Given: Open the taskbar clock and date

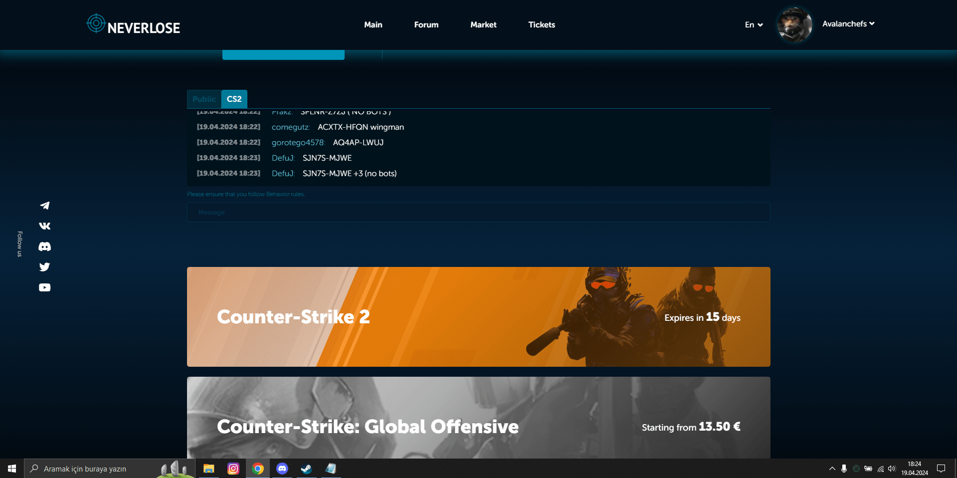Looking at the screenshot, I should click(x=915, y=469).
